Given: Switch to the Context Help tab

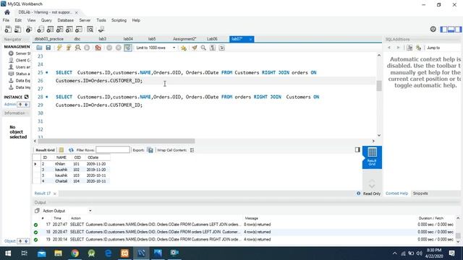Looking at the screenshot, I should (x=396, y=194).
